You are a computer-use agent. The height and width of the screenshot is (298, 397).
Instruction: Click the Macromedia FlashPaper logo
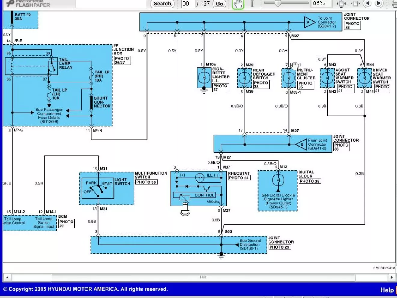coord(28,4)
